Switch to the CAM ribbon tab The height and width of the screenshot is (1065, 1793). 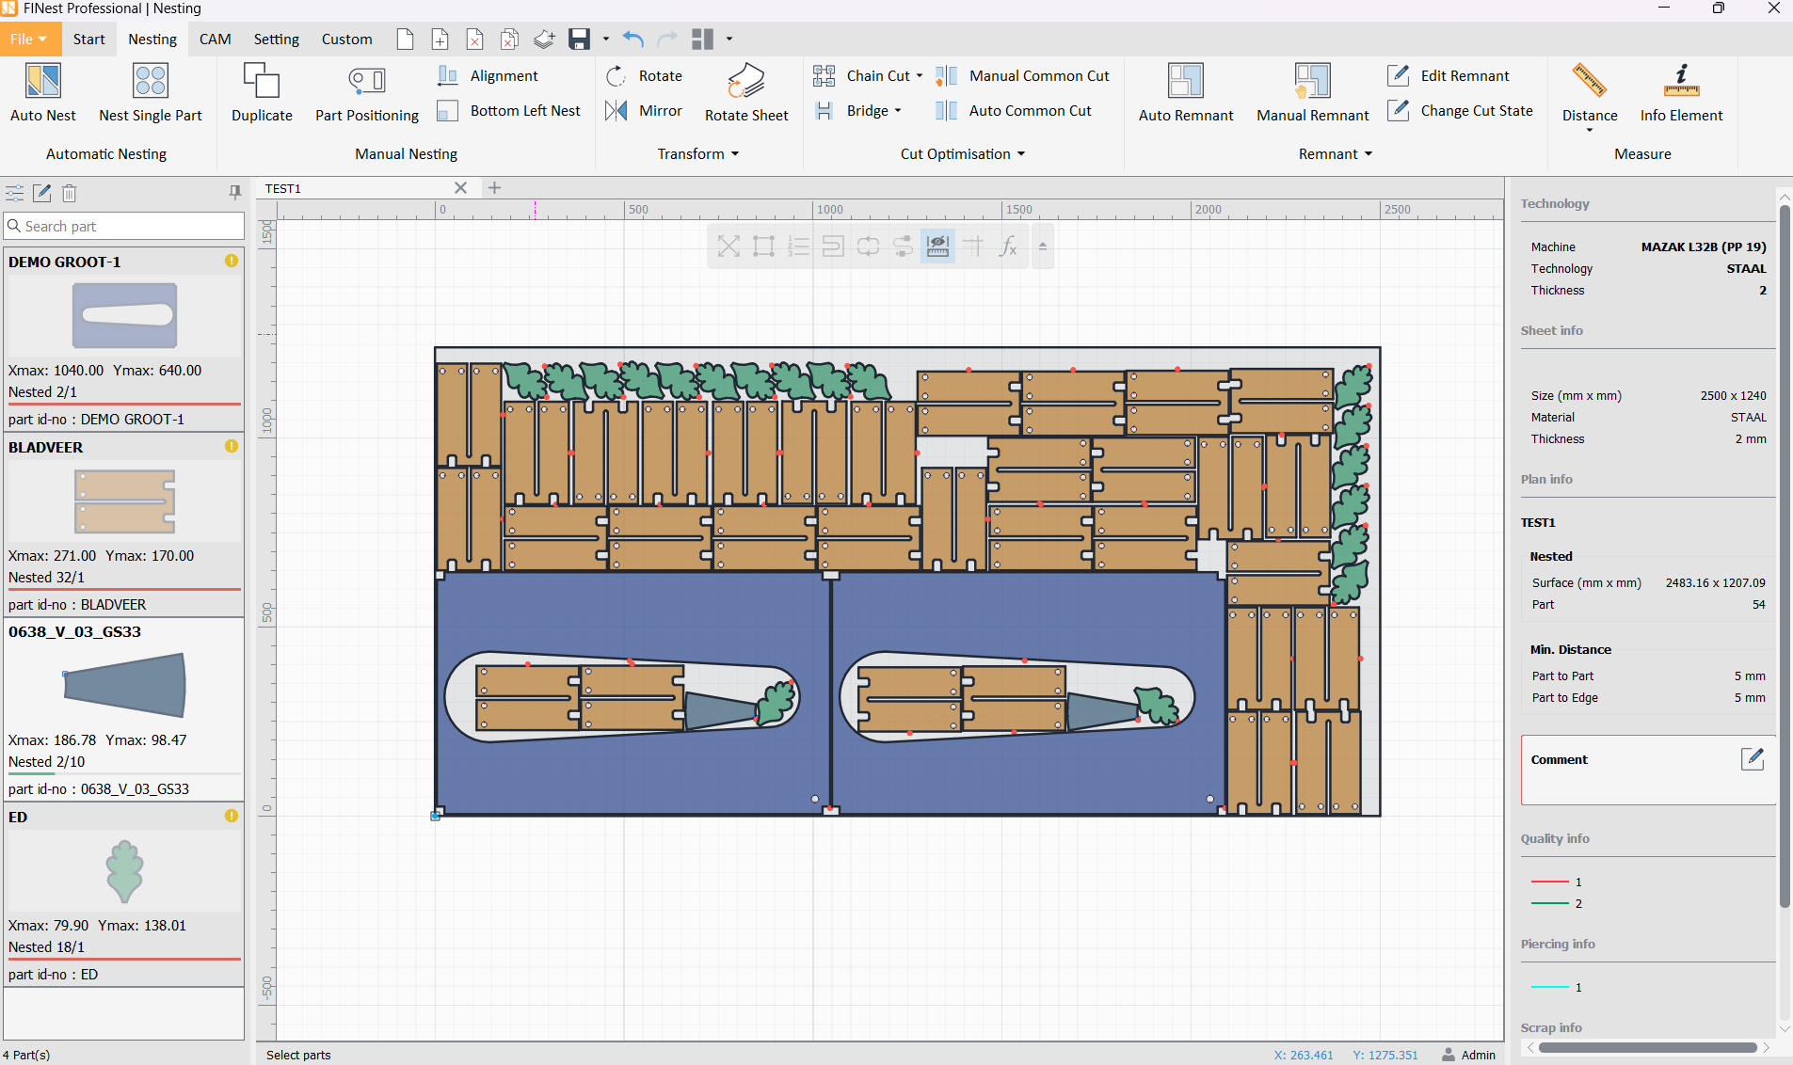coord(215,40)
